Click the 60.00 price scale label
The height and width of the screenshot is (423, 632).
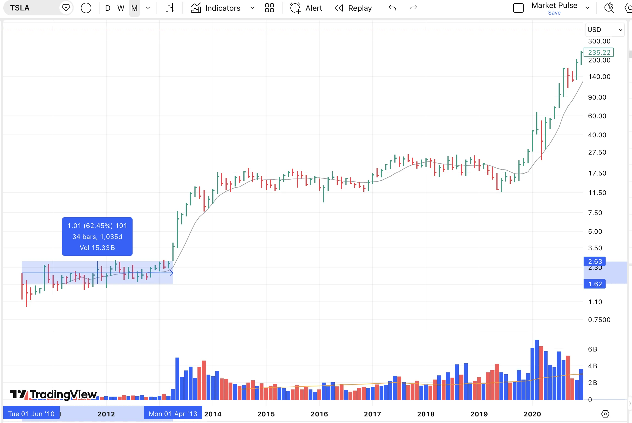point(597,116)
